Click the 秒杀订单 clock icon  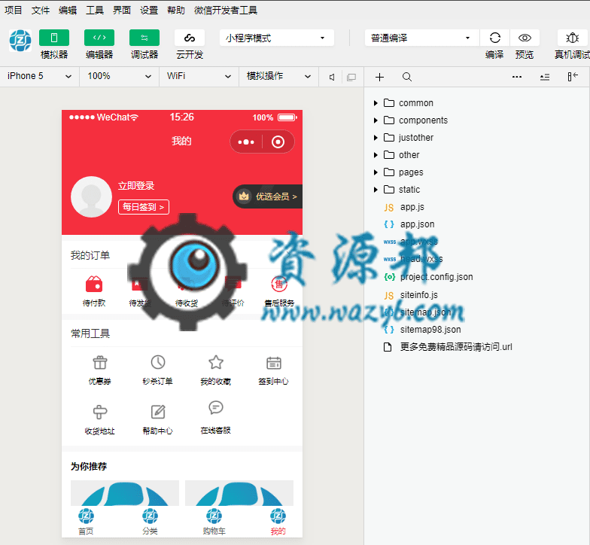point(158,362)
